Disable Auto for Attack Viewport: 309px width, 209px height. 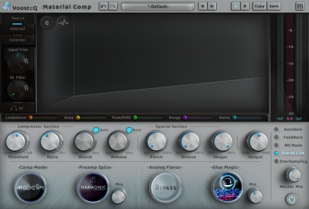pos(96,130)
